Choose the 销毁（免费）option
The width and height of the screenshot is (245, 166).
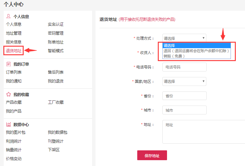174,56
